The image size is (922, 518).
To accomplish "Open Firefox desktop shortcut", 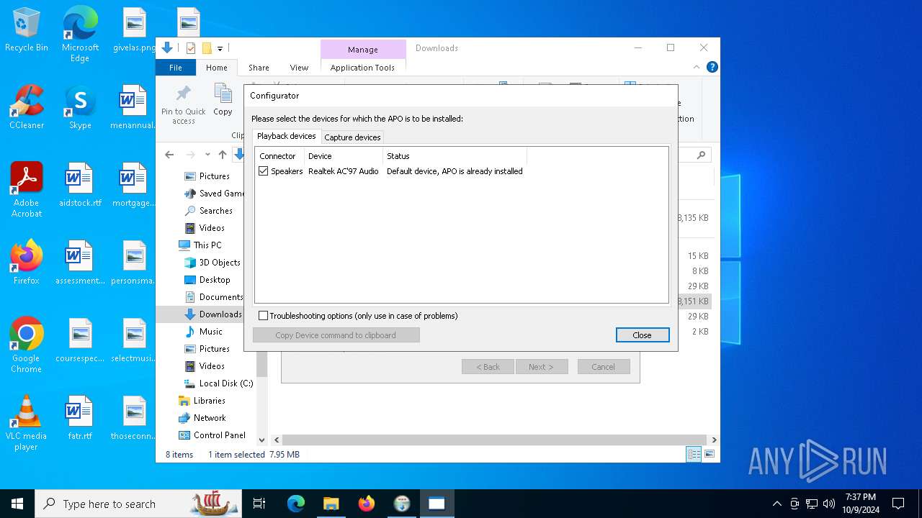I will coord(27,263).
